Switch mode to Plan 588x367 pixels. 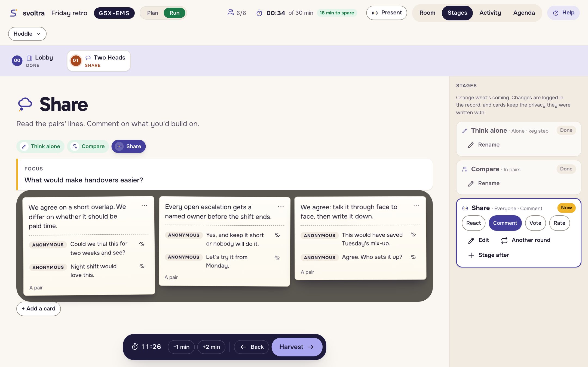152,13
